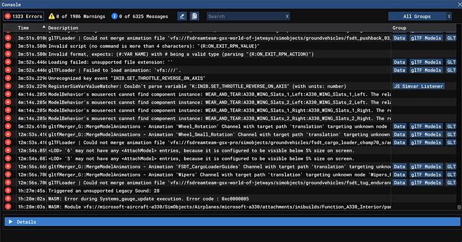The image size is (462, 242).
Task: Click error icon on Slats_1_Left row
Action: [8, 94]
